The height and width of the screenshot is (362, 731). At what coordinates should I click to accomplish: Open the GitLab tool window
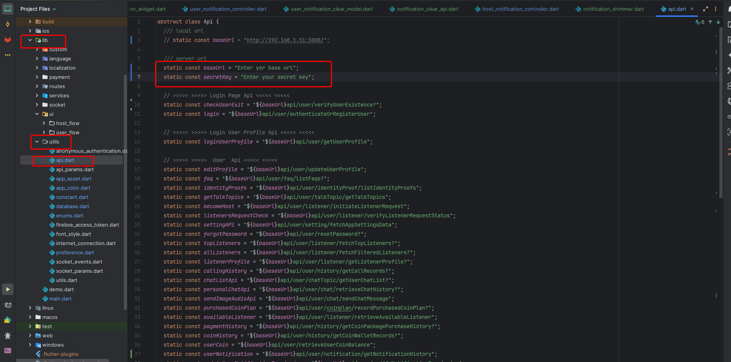pyautogui.click(x=8, y=40)
